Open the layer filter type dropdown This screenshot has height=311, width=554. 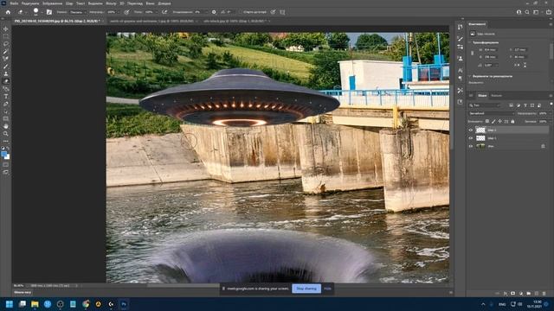coord(485,105)
